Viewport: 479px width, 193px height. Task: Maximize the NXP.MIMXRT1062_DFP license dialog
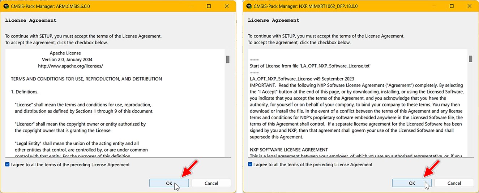(x=452, y=6)
